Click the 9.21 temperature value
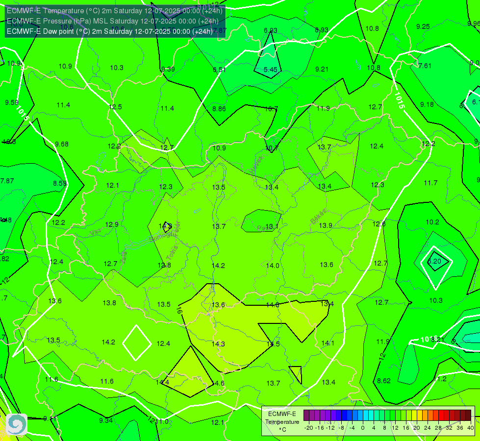This screenshot has width=480, height=441. [322, 70]
